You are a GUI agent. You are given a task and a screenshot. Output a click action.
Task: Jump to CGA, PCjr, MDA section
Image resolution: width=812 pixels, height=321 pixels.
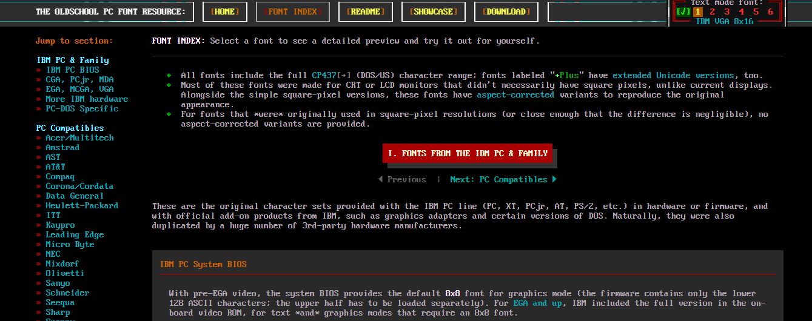pyautogui.click(x=79, y=79)
